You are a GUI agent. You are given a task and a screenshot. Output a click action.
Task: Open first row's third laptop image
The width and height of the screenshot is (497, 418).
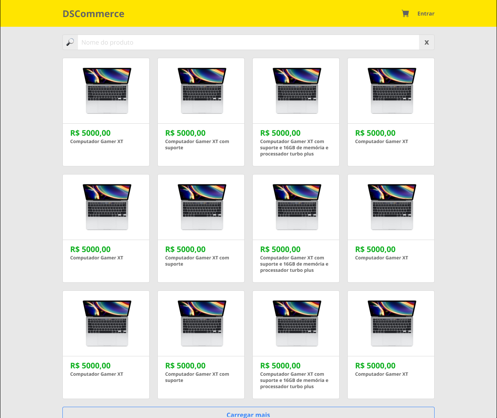point(297,91)
